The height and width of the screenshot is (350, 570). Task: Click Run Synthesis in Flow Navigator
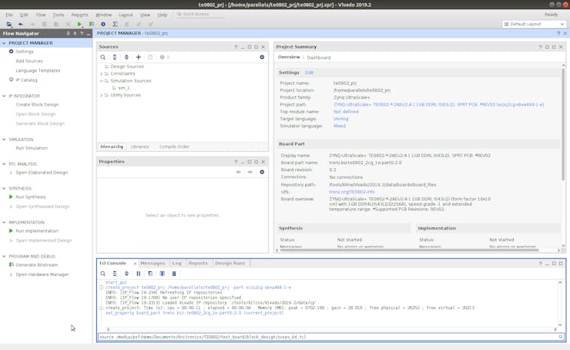[31, 197]
